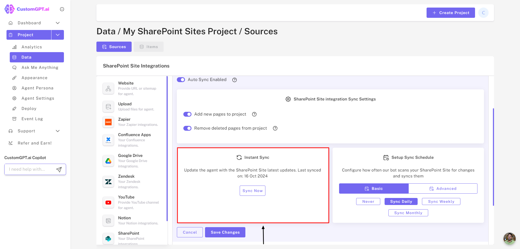
Task: Open Appearance menu item
Action: click(x=37, y=78)
